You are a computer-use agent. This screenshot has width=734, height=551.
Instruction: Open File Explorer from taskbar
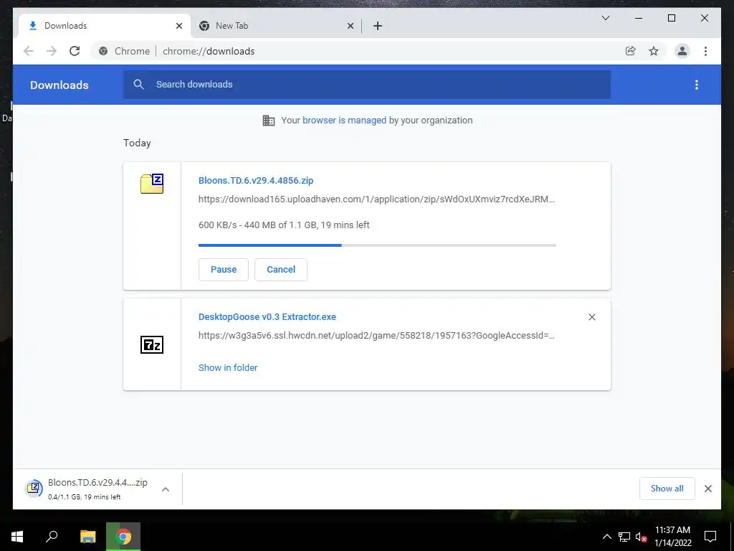[x=87, y=537]
